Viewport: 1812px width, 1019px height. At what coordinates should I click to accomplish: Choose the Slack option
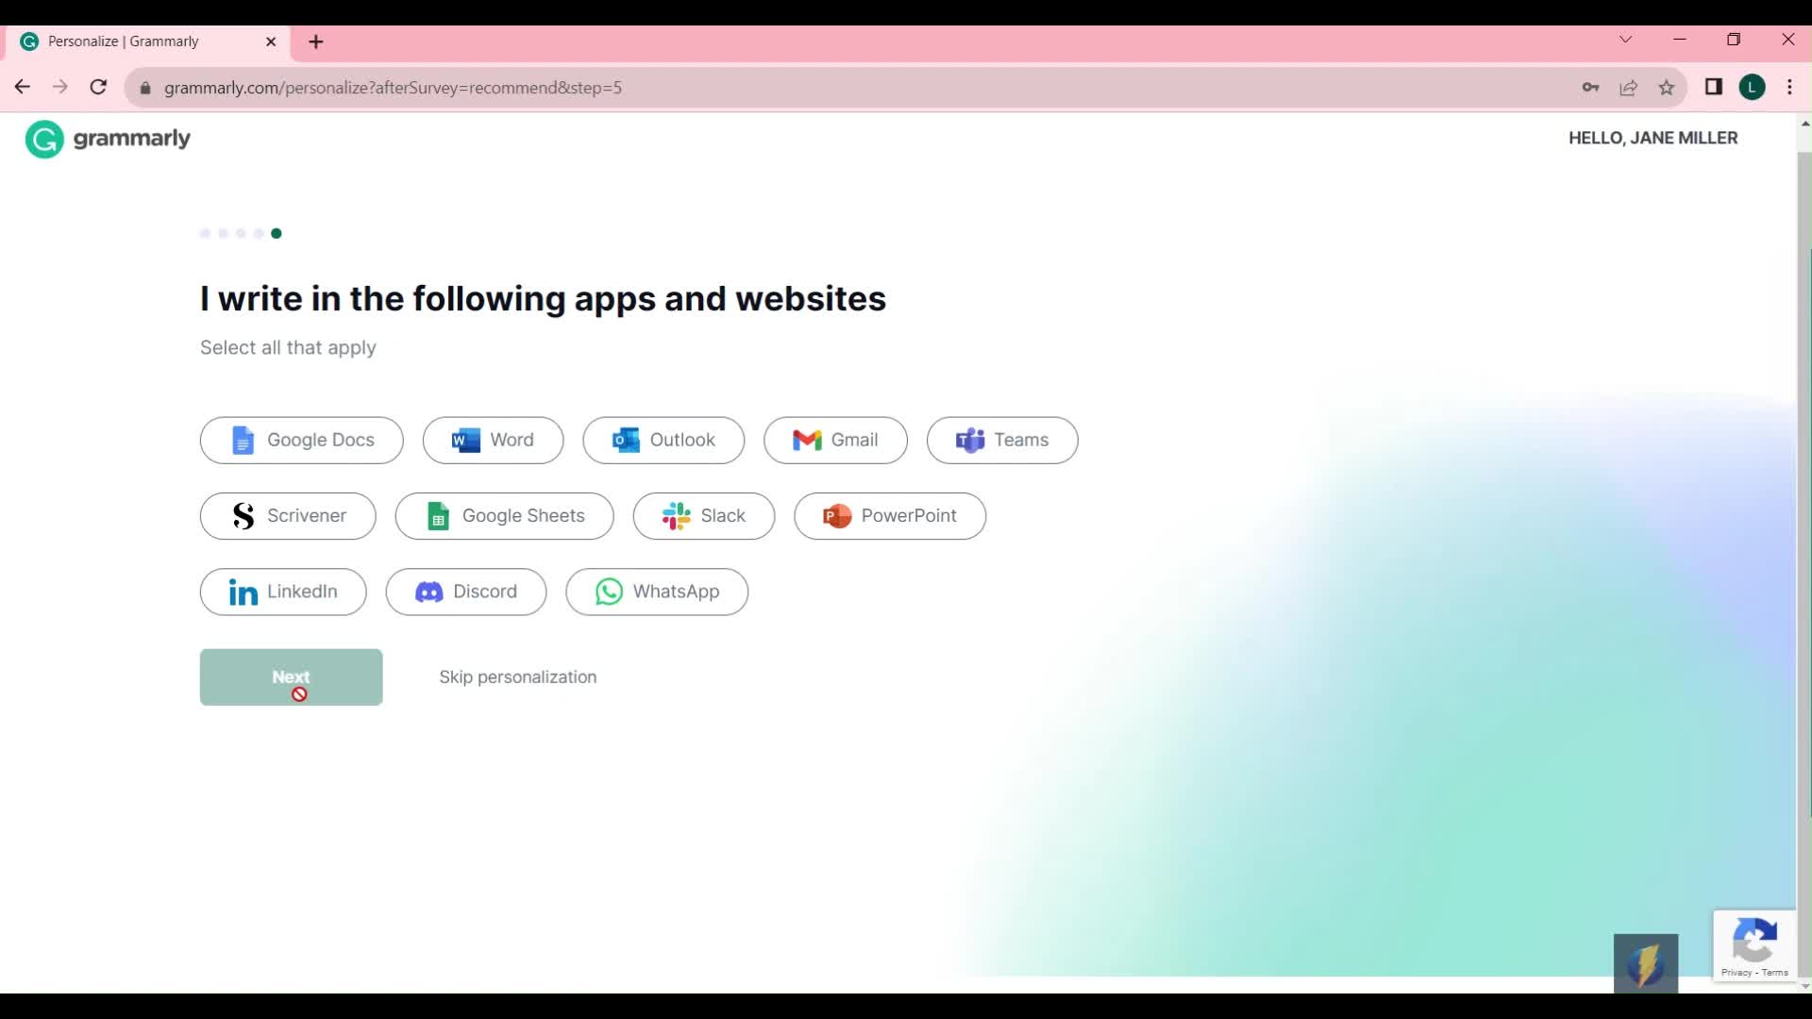pos(704,516)
